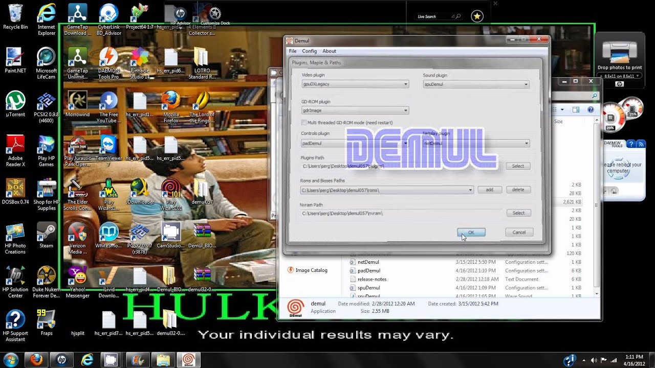Image resolution: width=655 pixels, height=368 pixels.
Task: Select the WhiteSmoke desktop icon
Action: (108, 236)
